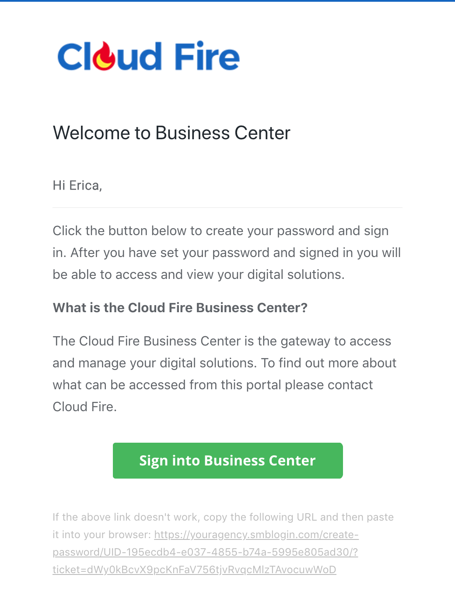Click the blue bar at the top of the email
The image size is (455, 592).
pos(227,1)
